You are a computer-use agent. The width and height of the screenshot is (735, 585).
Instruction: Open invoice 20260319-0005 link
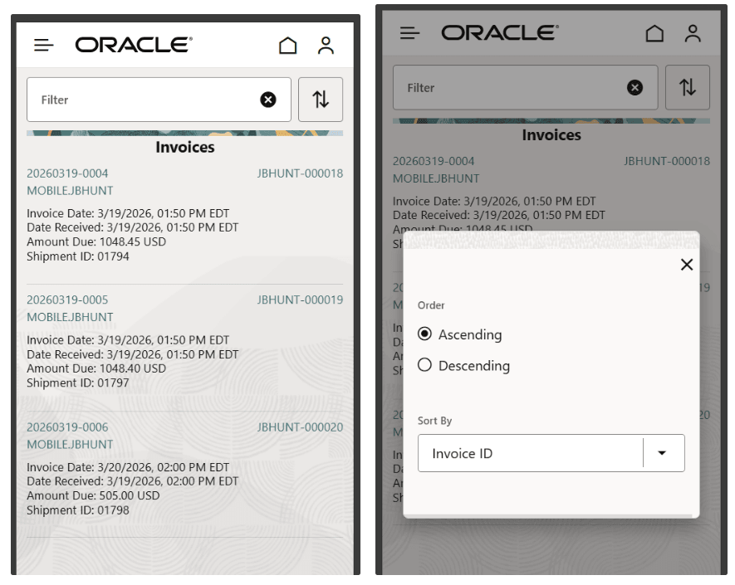[67, 300]
